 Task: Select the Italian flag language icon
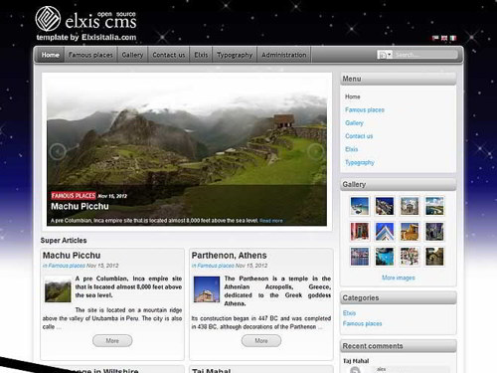pos(453,38)
